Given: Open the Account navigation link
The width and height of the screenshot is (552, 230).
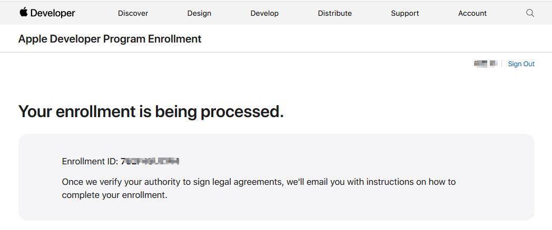Looking at the screenshot, I should pyautogui.click(x=472, y=13).
